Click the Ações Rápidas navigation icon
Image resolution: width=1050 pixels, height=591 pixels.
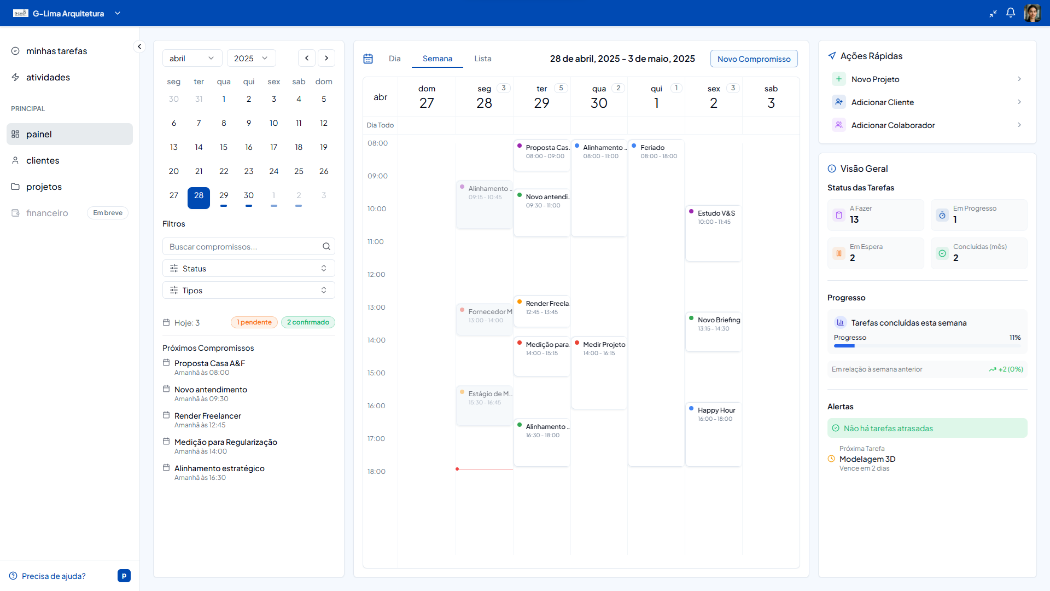pos(832,56)
